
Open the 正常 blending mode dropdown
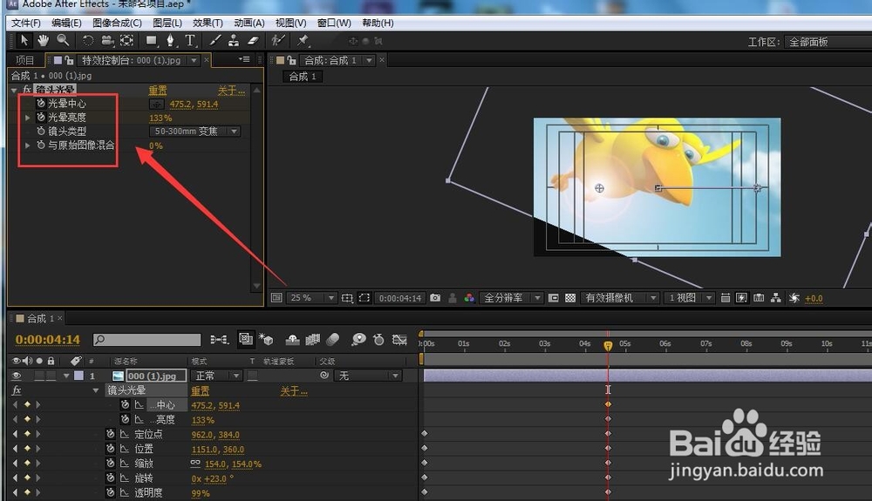pyautogui.click(x=216, y=376)
